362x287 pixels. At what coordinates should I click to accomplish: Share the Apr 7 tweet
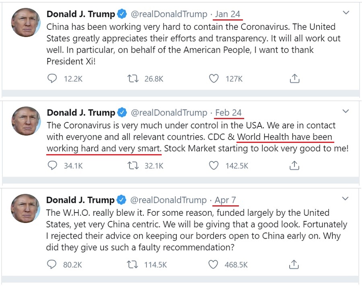(295, 264)
